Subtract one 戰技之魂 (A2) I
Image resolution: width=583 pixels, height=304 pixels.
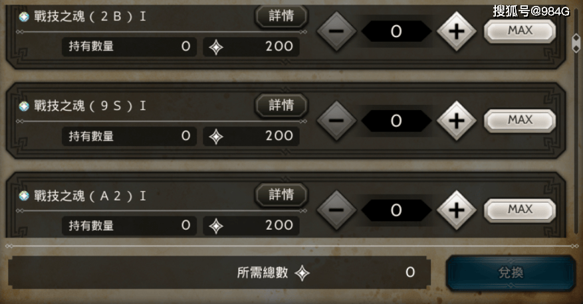[x=336, y=210]
